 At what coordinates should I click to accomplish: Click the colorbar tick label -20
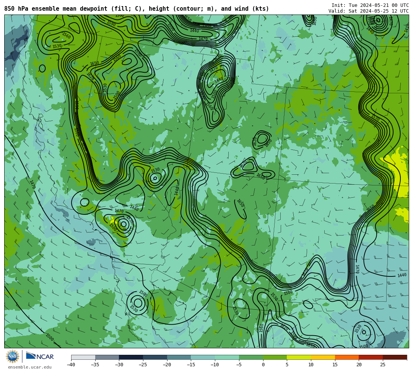tap(167, 365)
